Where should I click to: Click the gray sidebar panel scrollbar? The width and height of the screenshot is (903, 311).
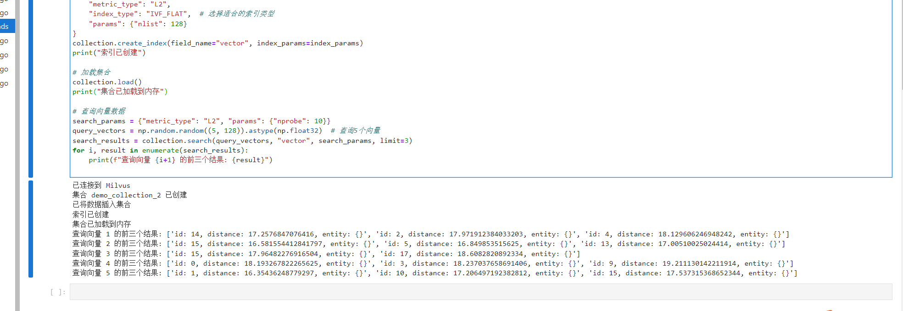(x=17, y=156)
